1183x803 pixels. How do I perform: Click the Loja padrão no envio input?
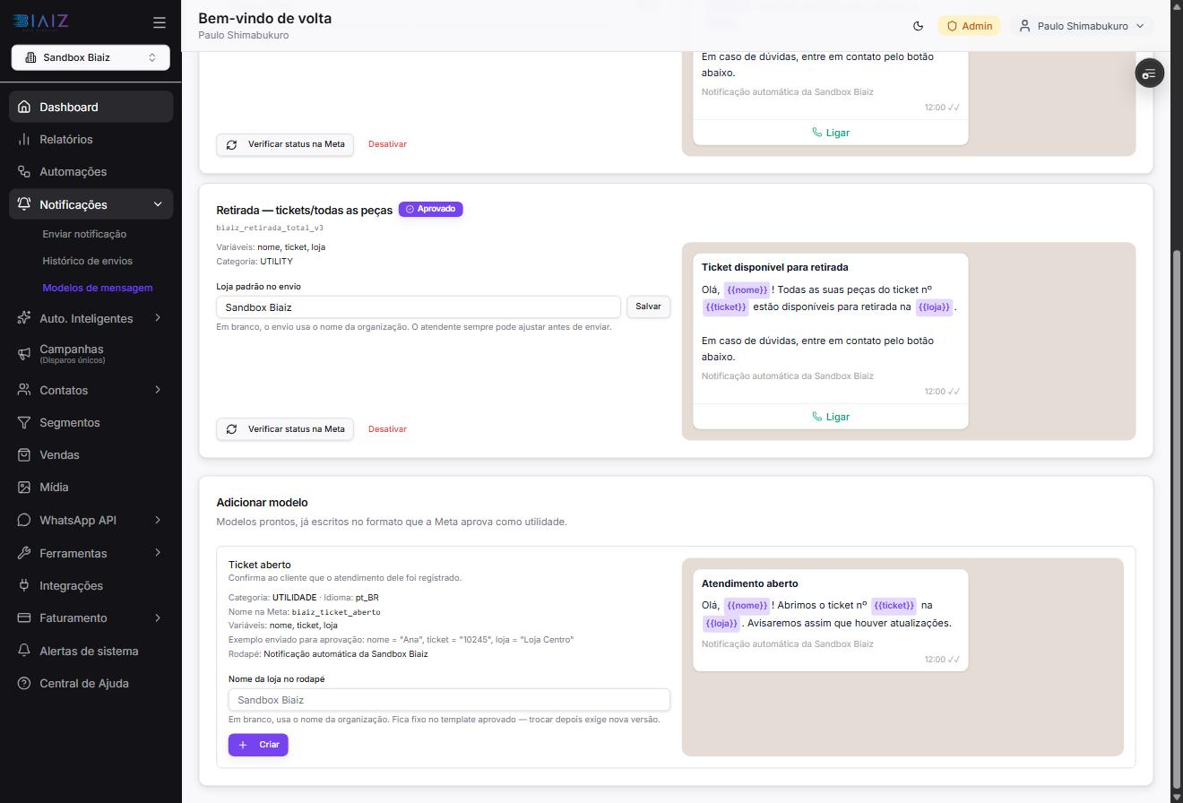(x=419, y=307)
